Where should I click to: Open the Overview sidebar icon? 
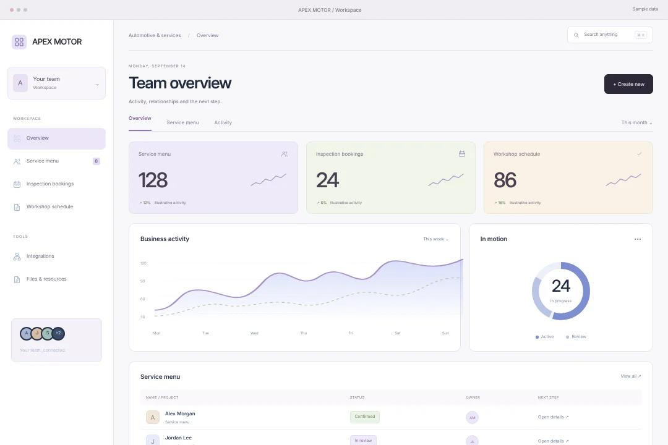17,138
